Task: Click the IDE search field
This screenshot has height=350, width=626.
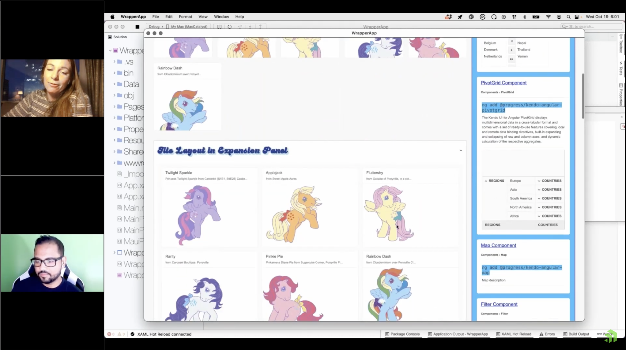Action: pyautogui.click(x=591, y=27)
